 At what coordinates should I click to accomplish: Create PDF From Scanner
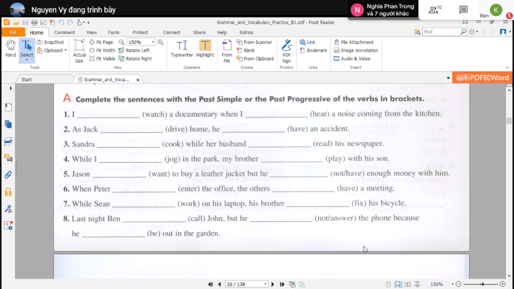click(254, 42)
